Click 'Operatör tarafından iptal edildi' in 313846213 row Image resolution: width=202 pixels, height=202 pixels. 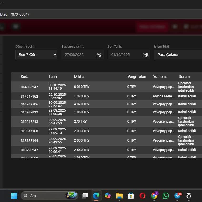(x=186, y=121)
